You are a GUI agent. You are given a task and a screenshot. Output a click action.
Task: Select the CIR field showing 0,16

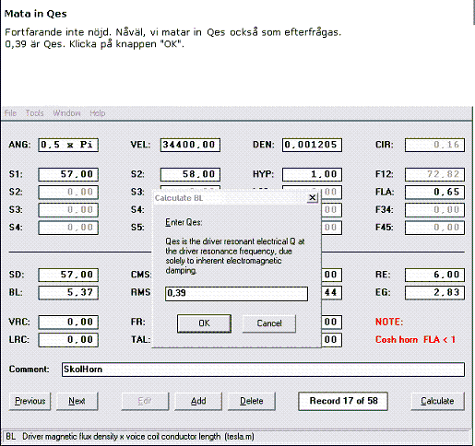click(434, 145)
